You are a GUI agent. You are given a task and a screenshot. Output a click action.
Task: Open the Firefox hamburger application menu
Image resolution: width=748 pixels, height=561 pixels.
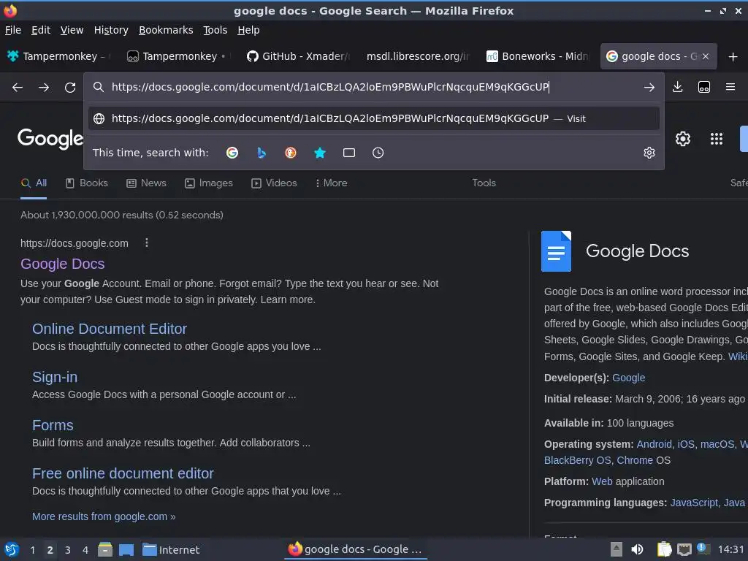click(x=730, y=87)
